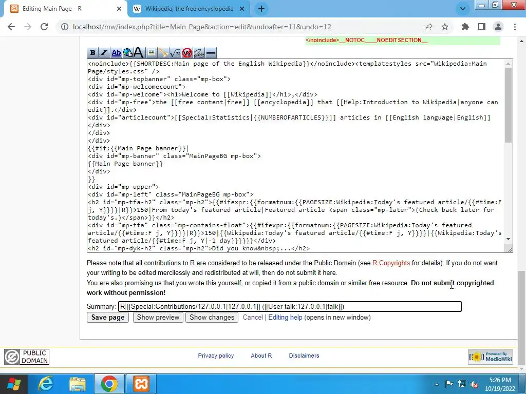Open the Powered by MediaWiki badge
Viewport: 526px width, 394px height.
point(491,357)
